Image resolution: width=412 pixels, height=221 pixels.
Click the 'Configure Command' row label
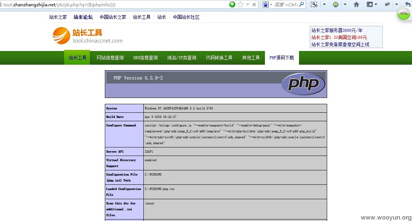(121, 125)
